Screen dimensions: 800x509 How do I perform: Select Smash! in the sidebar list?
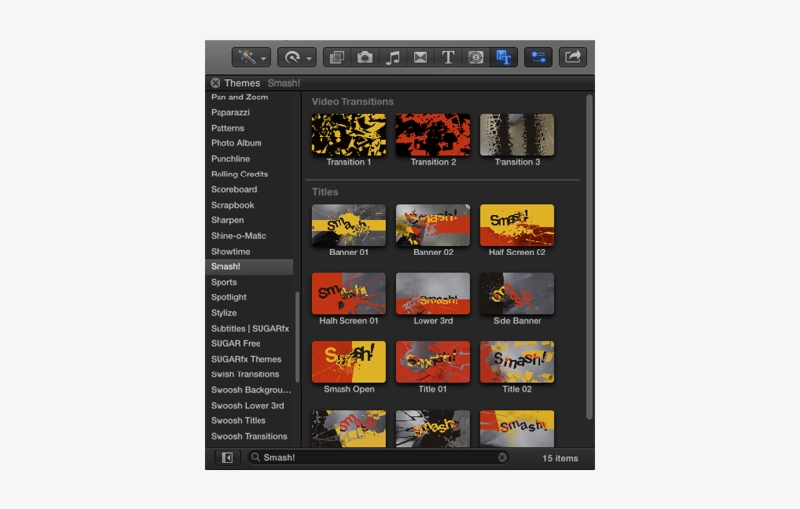point(249,267)
